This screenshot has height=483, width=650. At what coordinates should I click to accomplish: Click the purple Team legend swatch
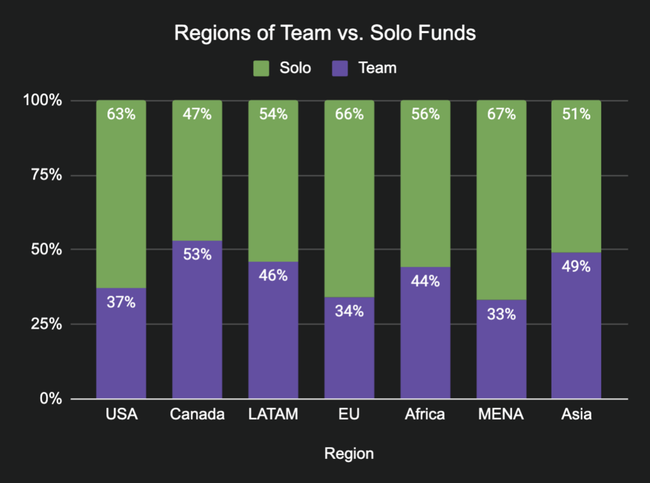coord(340,68)
